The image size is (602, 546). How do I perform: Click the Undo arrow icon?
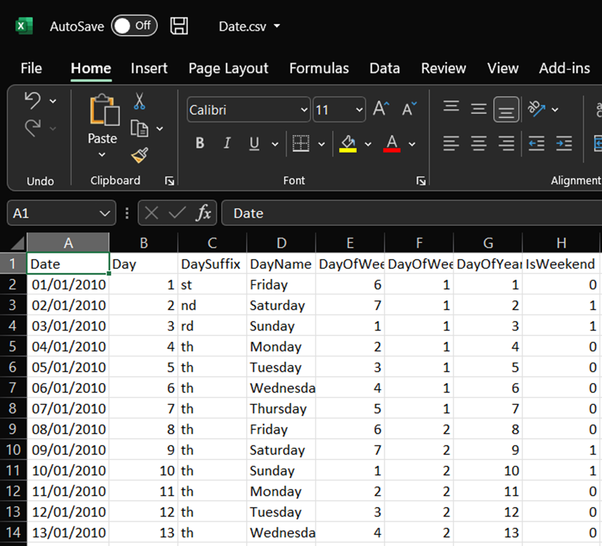[x=33, y=101]
